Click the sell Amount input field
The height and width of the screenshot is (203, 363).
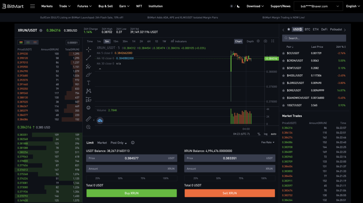[230, 169]
